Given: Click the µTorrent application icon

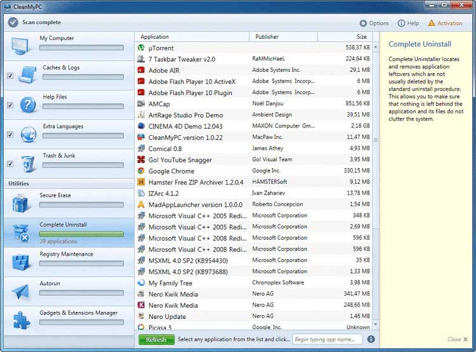Looking at the screenshot, I should tap(141, 48).
